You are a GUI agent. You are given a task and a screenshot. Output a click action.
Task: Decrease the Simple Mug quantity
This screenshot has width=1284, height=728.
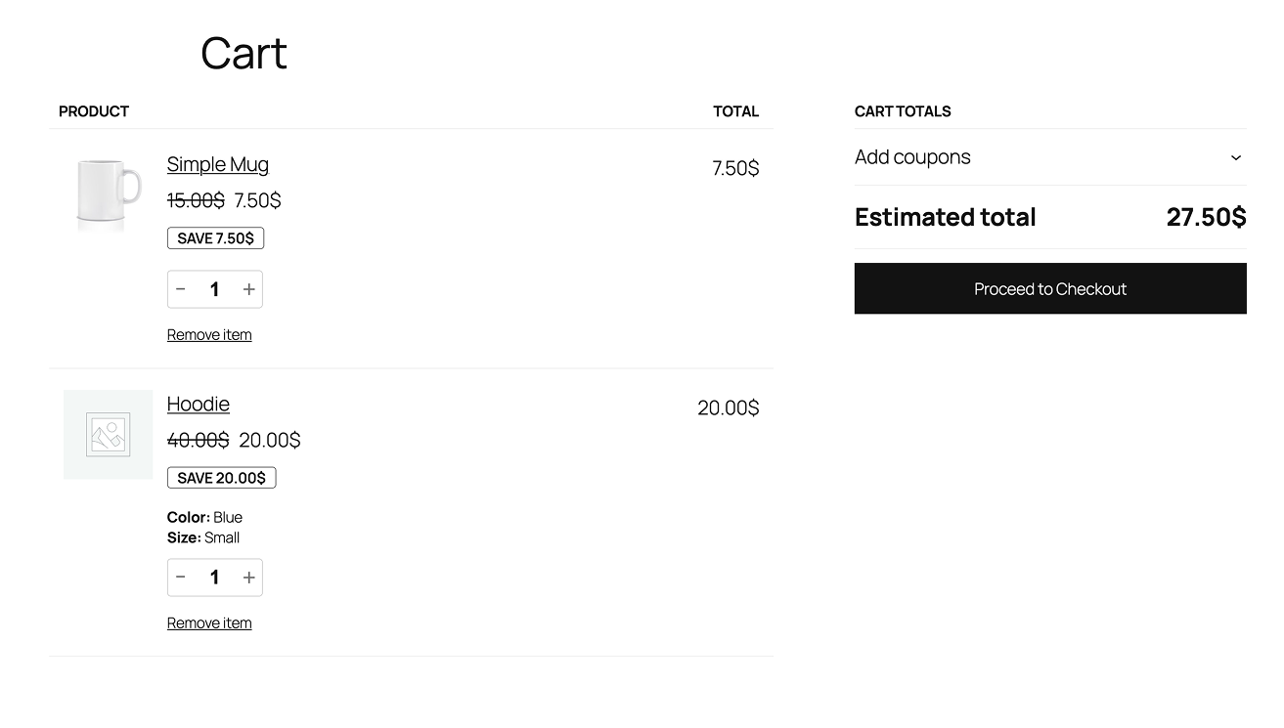[180, 288]
